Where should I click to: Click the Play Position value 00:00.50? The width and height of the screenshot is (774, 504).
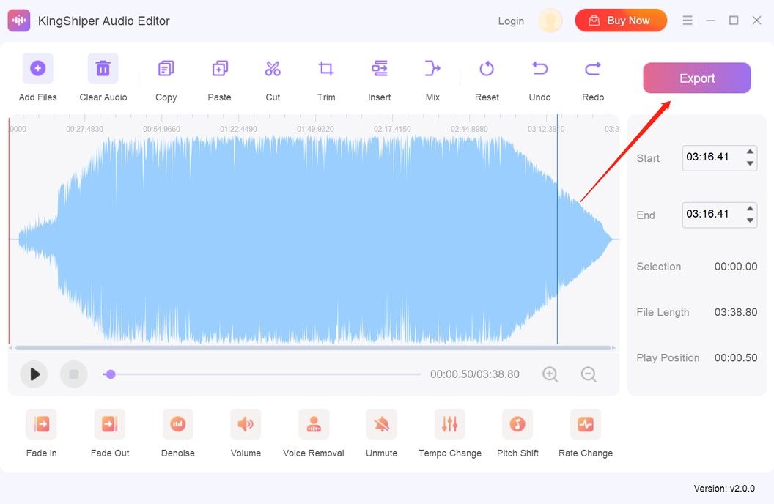click(735, 358)
